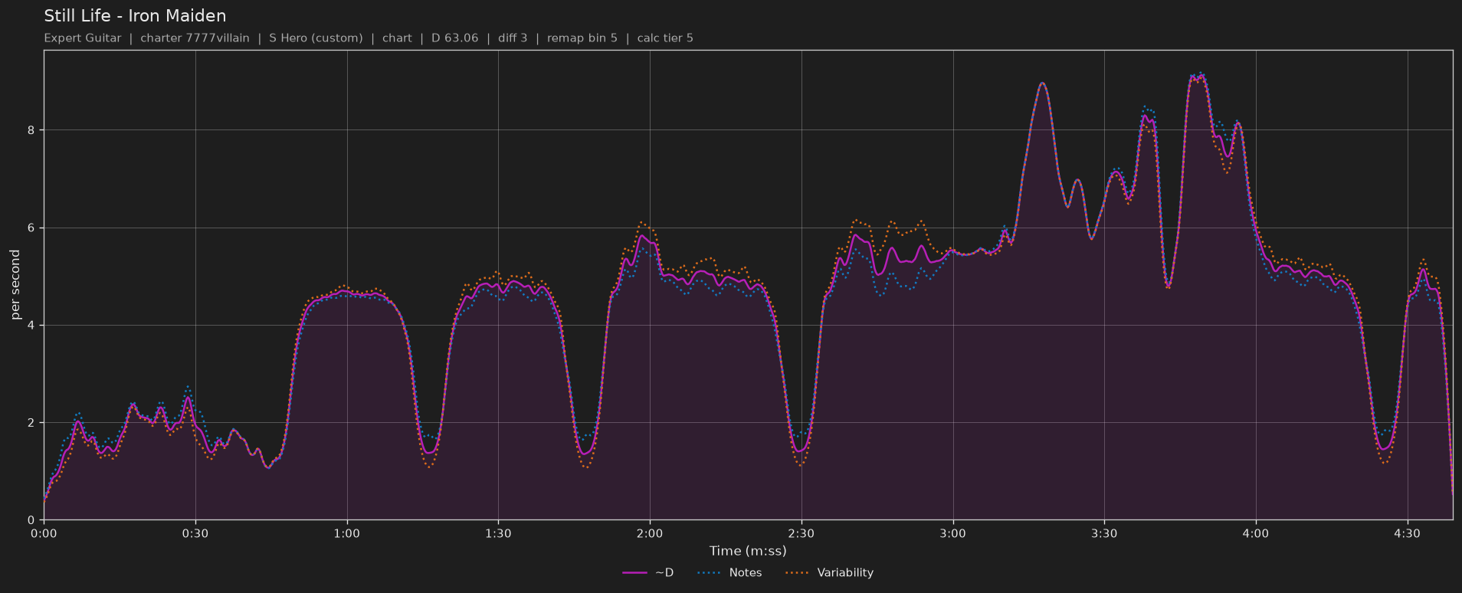Click the "0:30" time tick label
The width and height of the screenshot is (1462, 593).
click(195, 533)
